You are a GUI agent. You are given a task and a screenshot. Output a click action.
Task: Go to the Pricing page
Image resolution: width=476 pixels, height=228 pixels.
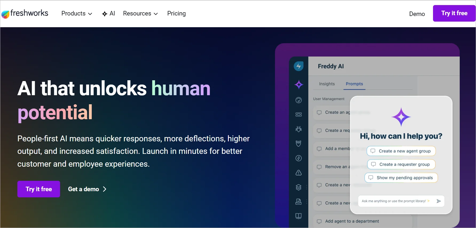click(x=176, y=14)
